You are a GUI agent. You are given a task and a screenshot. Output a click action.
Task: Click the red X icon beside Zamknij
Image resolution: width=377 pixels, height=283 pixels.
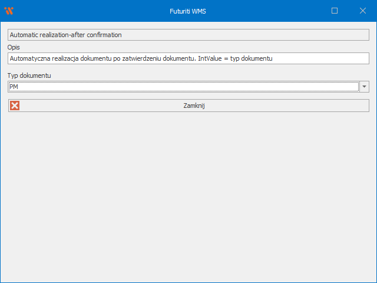point(15,106)
